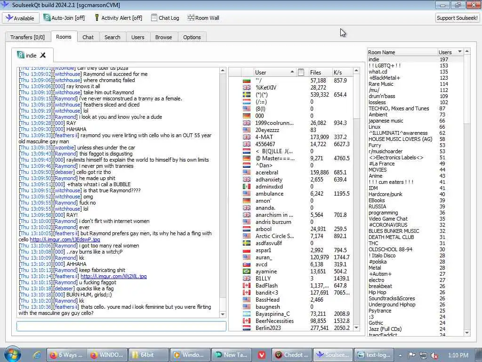Click flag icon next to adminxdxd
482x362 pixels.
click(247, 187)
